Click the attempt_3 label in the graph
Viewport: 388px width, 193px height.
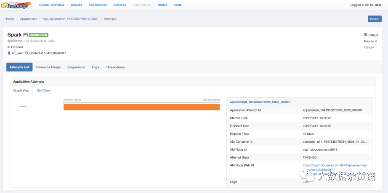pos(24,107)
